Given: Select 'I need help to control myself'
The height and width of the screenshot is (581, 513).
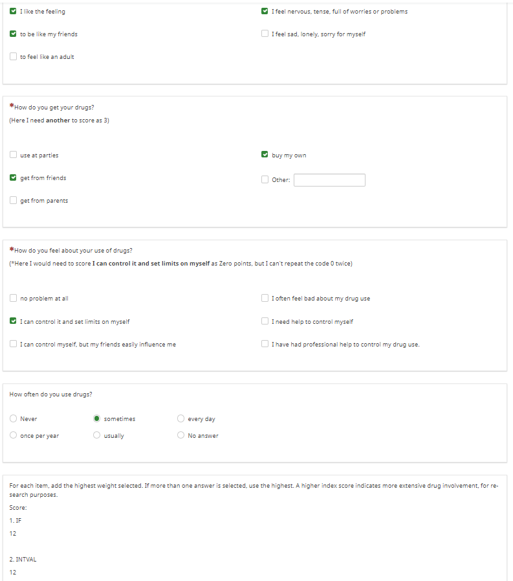Looking at the screenshot, I should point(265,321).
